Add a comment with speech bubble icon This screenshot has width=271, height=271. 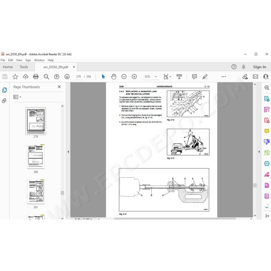coord(194,77)
